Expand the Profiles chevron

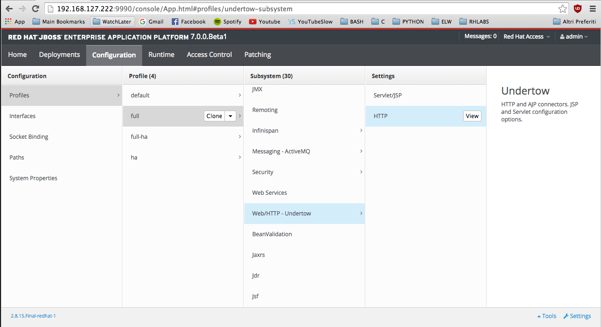click(x=118, y=95)
